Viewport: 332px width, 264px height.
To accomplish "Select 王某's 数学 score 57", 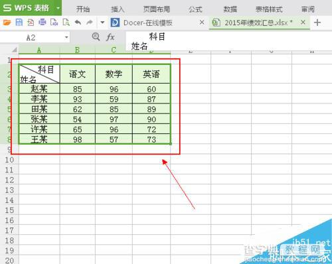I will (114, 139).
